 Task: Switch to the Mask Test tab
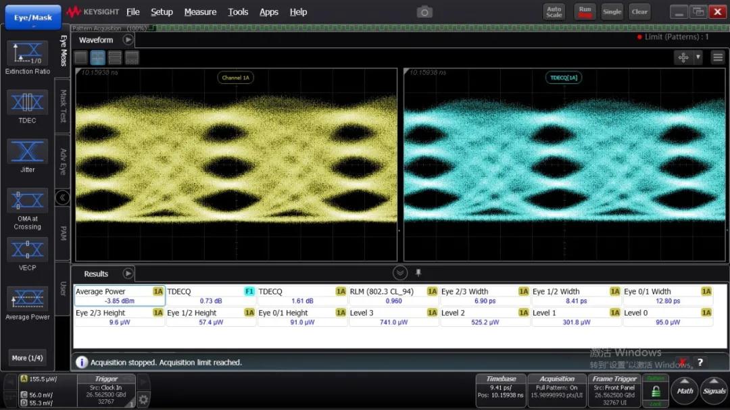click(x=64, y=106)
